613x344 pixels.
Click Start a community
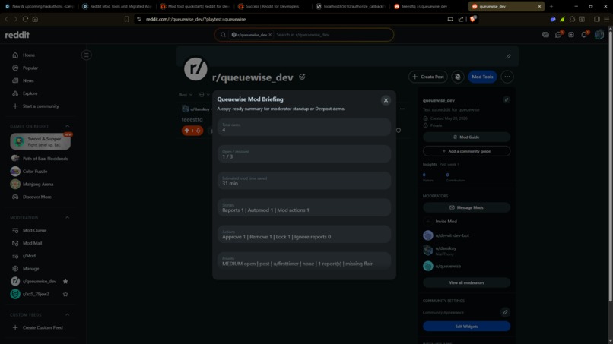[x=41, y=106]
